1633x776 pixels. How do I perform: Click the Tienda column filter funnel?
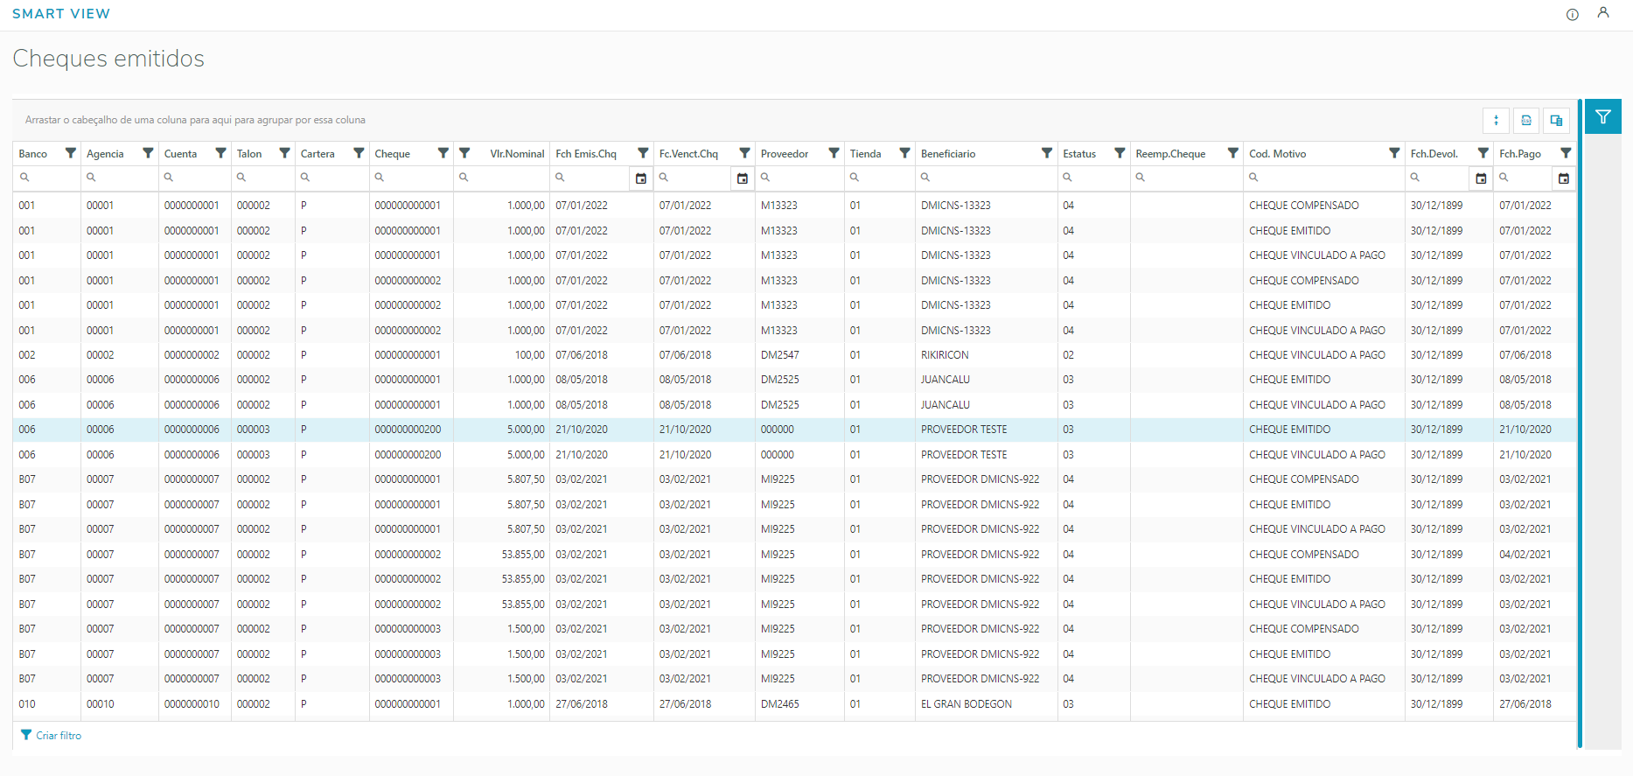coord(904,153)
